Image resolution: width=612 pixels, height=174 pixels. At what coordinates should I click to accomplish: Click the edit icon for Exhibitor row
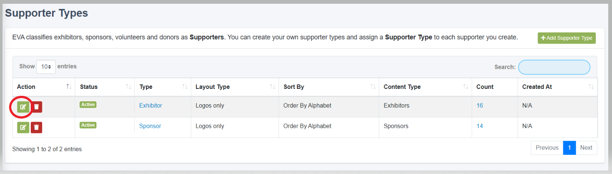point(23,107)
